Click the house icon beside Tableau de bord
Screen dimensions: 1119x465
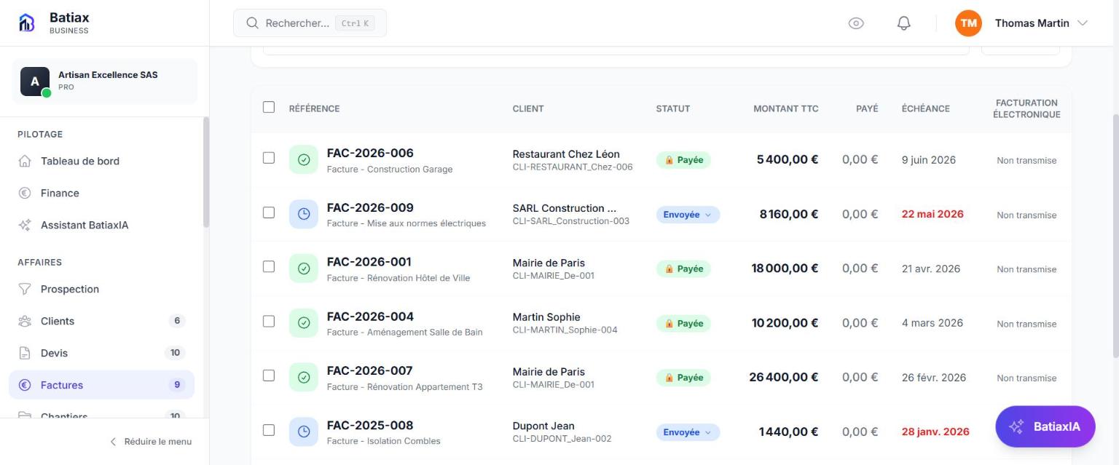tap(25, 161)
